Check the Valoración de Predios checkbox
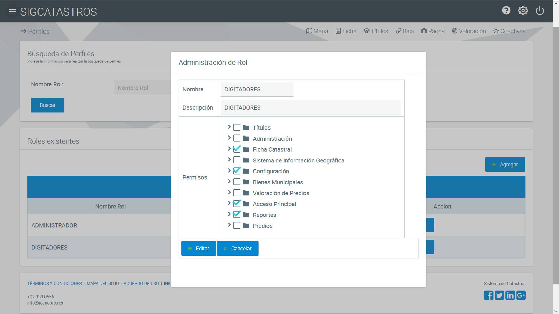This screenshot has height=314, width=559. (237, 193)
